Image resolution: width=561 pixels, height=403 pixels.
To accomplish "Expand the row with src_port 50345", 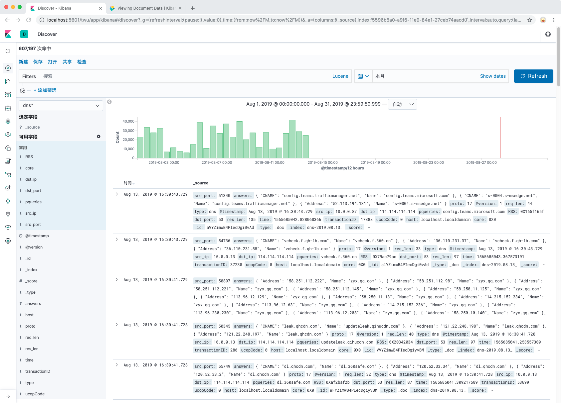I will (x=117, y=325).
